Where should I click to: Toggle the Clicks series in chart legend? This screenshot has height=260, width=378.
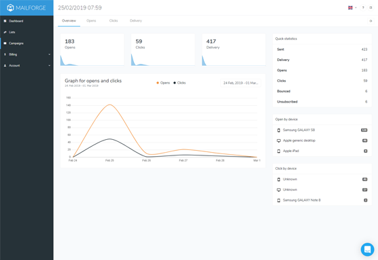click(179, 83)
